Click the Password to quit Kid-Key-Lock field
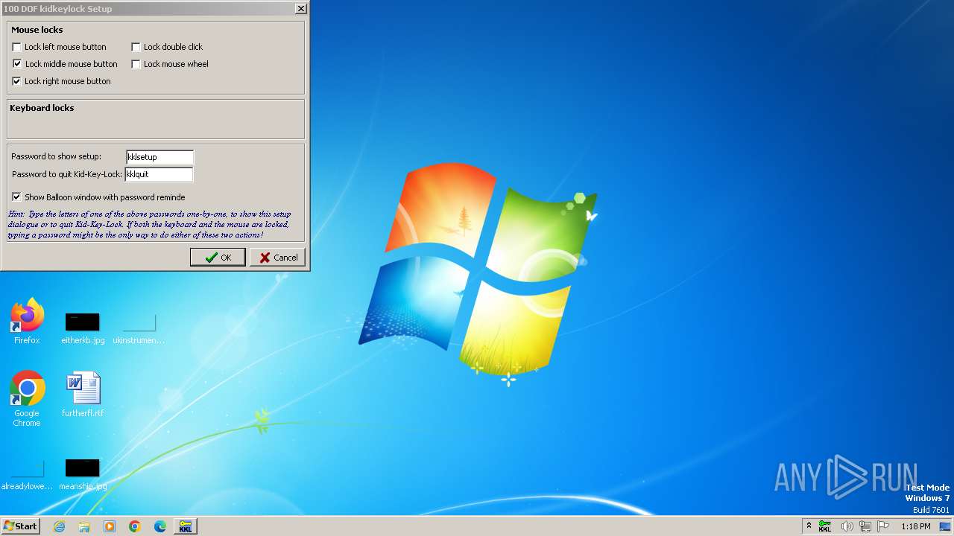Screen dimensions: 954x536 click(x=159, y=174)
